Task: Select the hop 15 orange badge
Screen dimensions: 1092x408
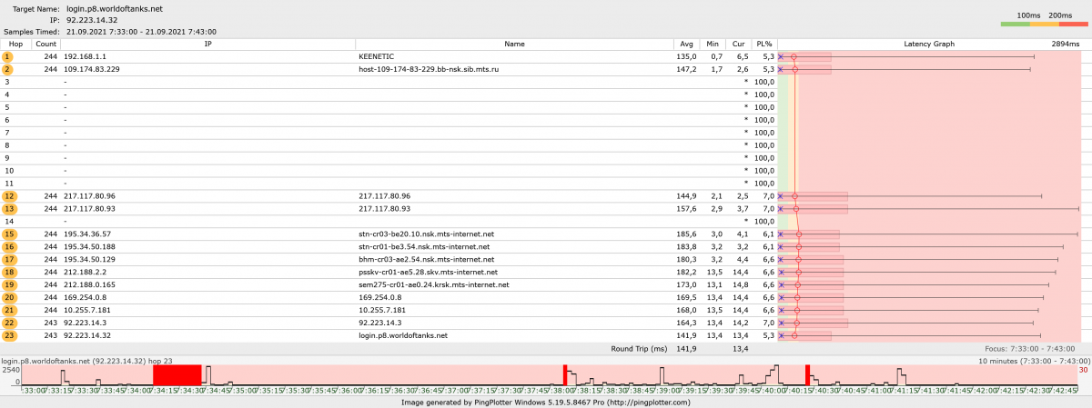Action: click(9, 234)
